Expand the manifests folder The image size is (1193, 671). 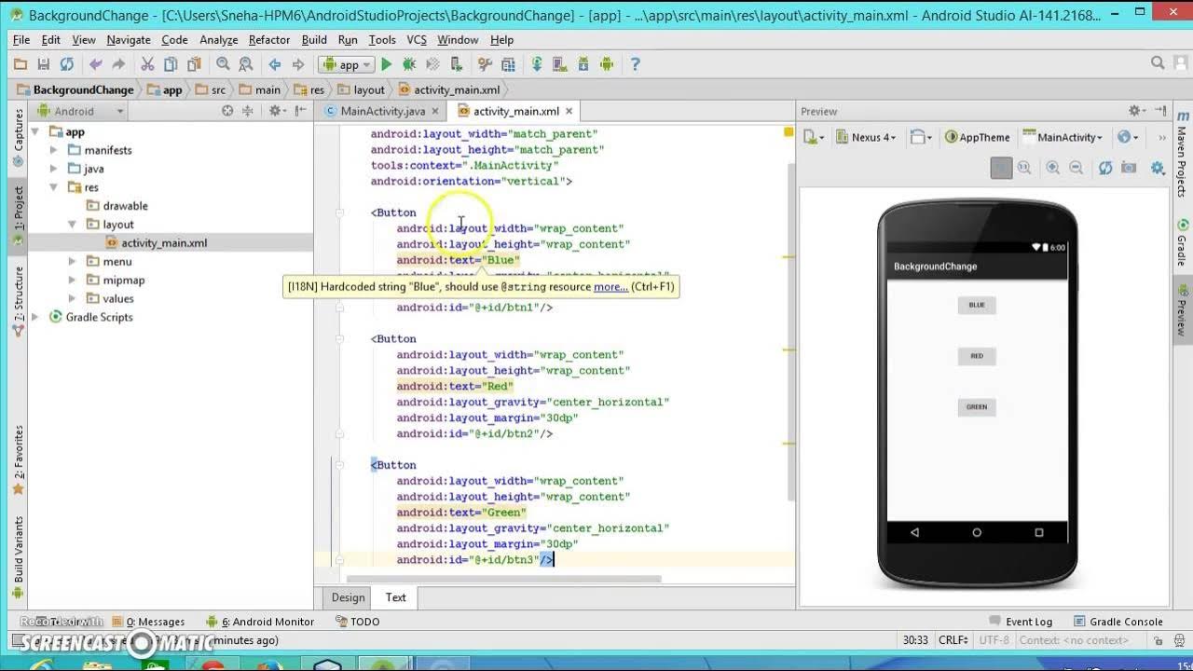point(53,150)
